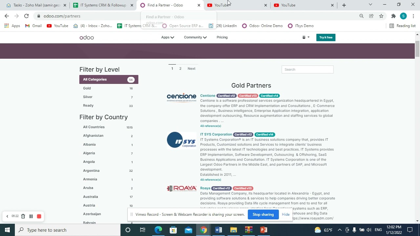420x236 pixels.
Task: Select the All Categories filter
Action: coord(109,79)
